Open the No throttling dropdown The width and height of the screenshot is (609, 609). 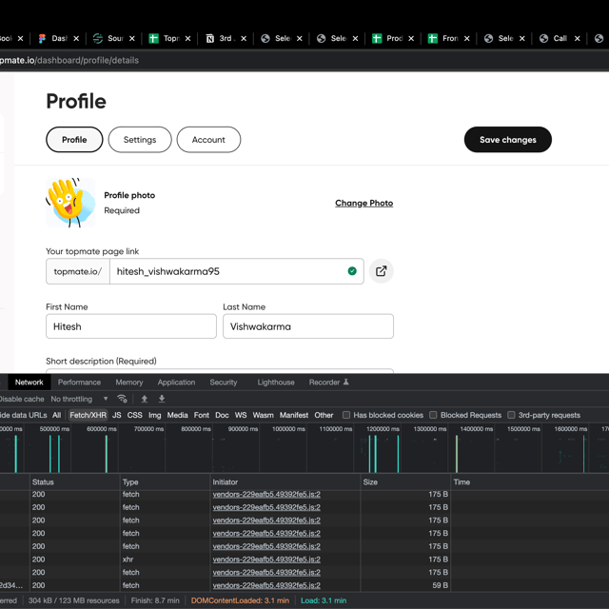pyautogui.click(x=80, y=399)
